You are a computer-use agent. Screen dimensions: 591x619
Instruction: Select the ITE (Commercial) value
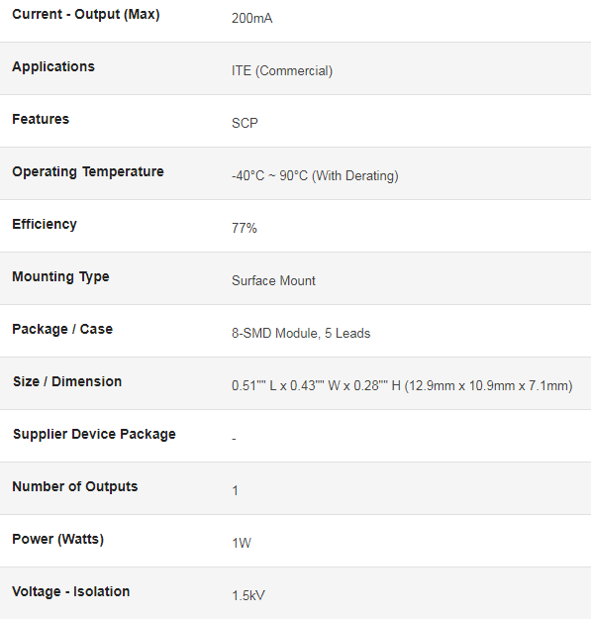click(282, 71)
